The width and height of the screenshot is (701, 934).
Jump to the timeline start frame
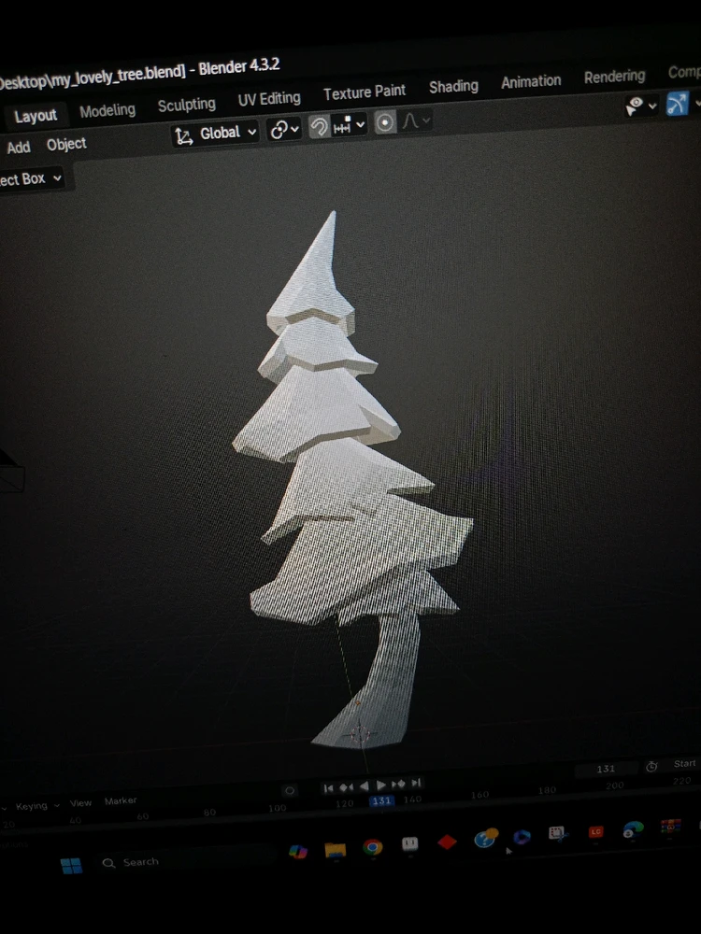point(328,788)
